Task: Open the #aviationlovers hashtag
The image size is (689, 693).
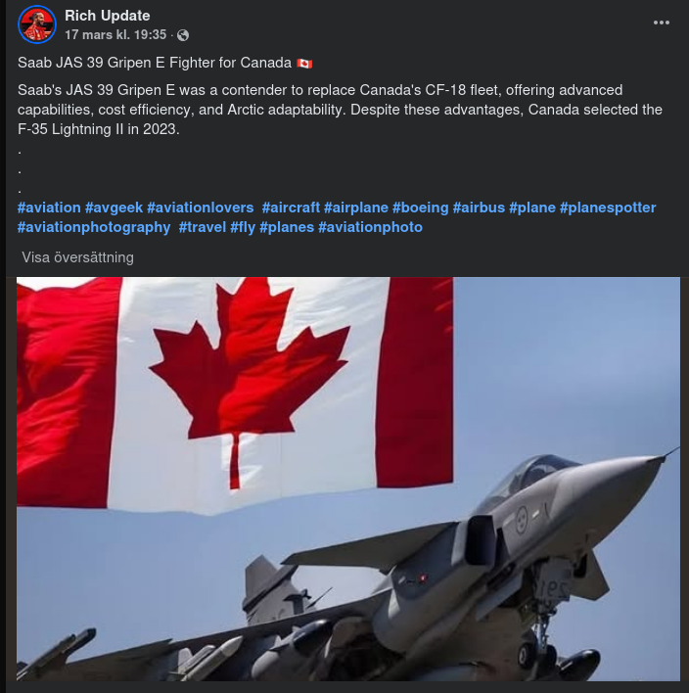Action: pos(201,208)
